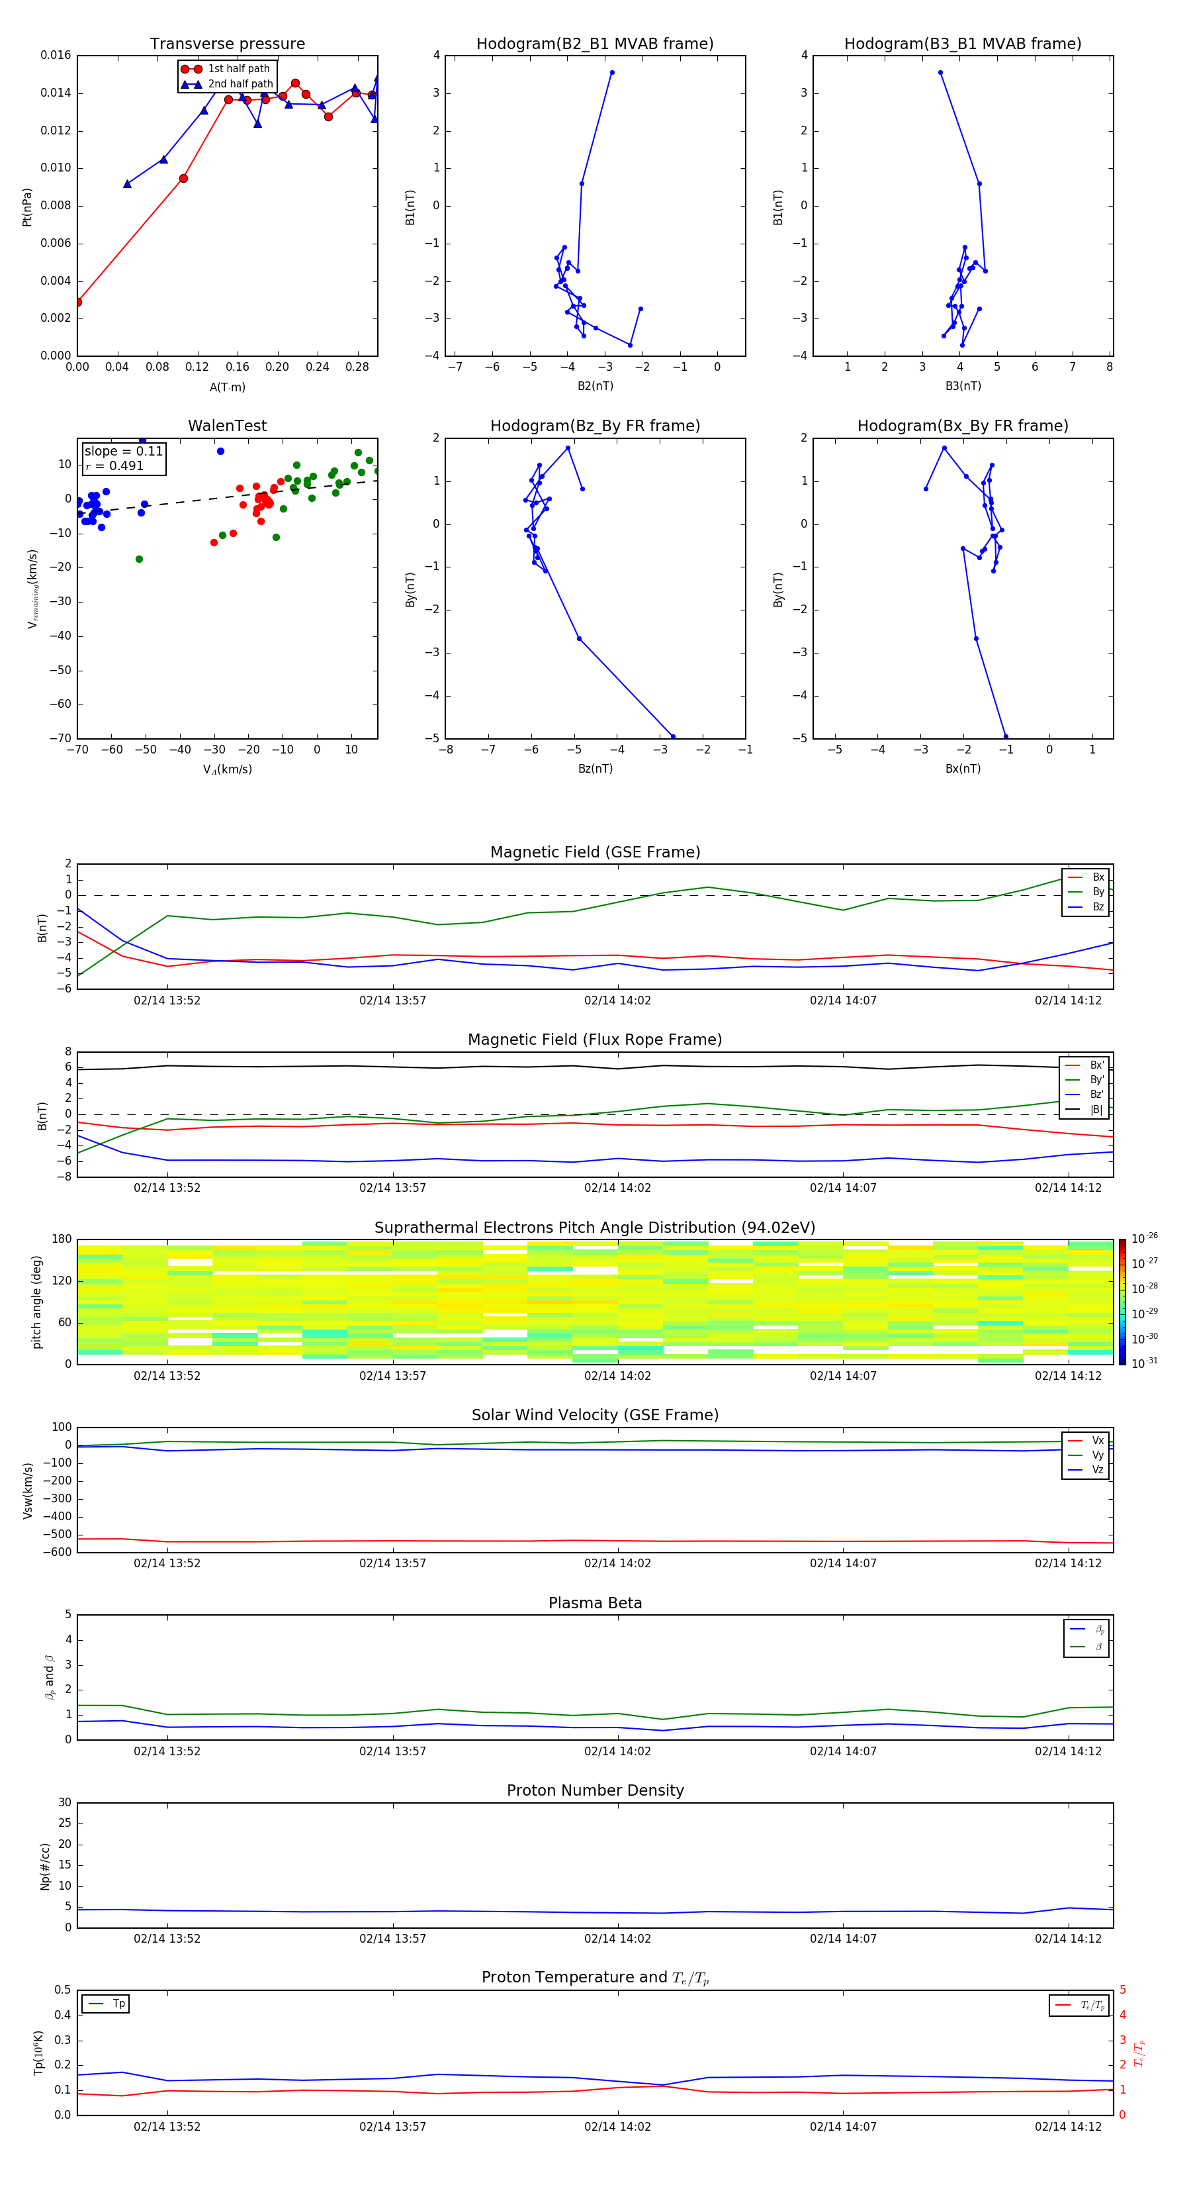Click the Magnetic Field (GSE Frame) title
Viewport: 1191px width, 2185px height.
(x=595, y=852)
